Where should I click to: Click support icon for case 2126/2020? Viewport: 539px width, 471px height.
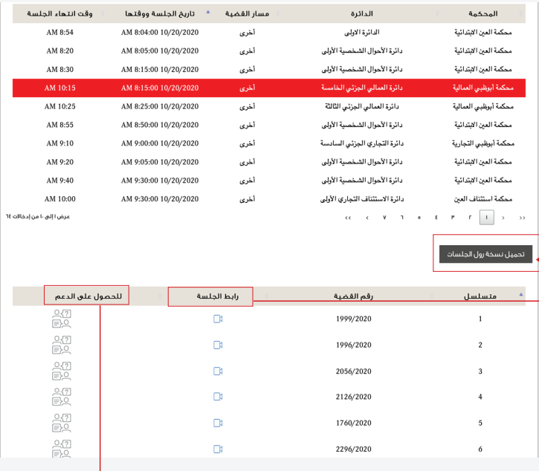62,397
